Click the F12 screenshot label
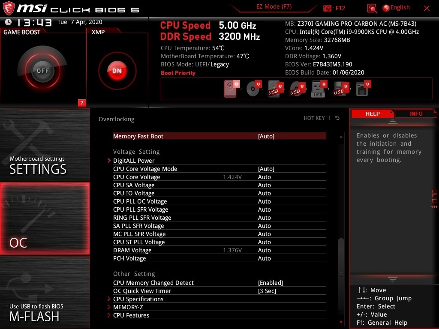 pos(340,8)
